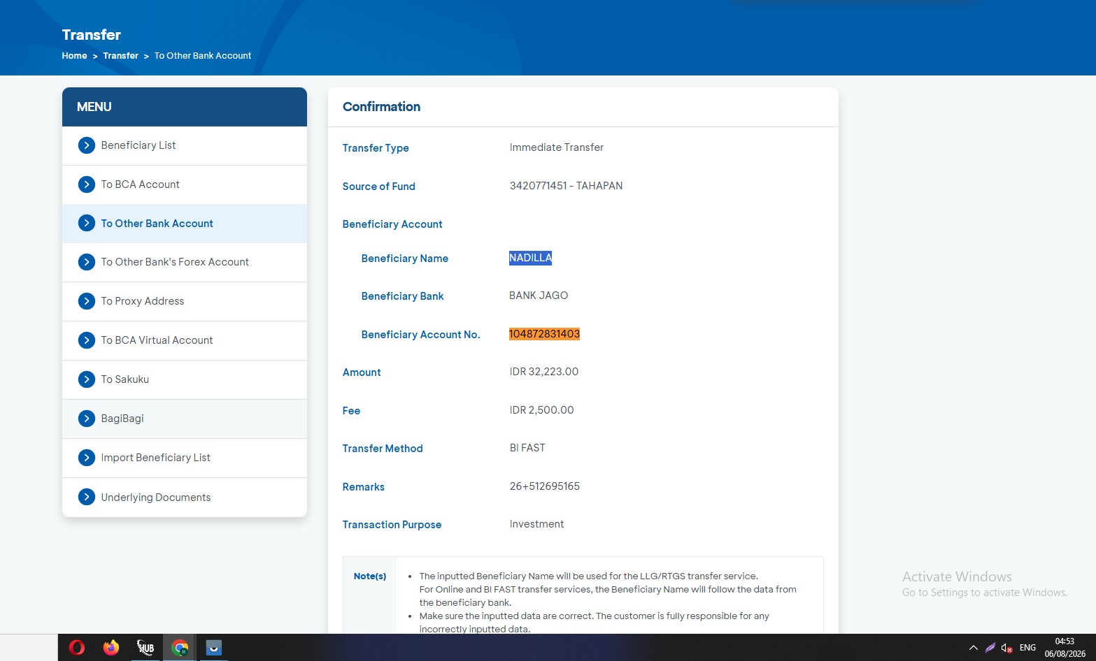1096x661 pixels.
Task: Open To Other Bank's Forex Account
Action: (185, 262)
